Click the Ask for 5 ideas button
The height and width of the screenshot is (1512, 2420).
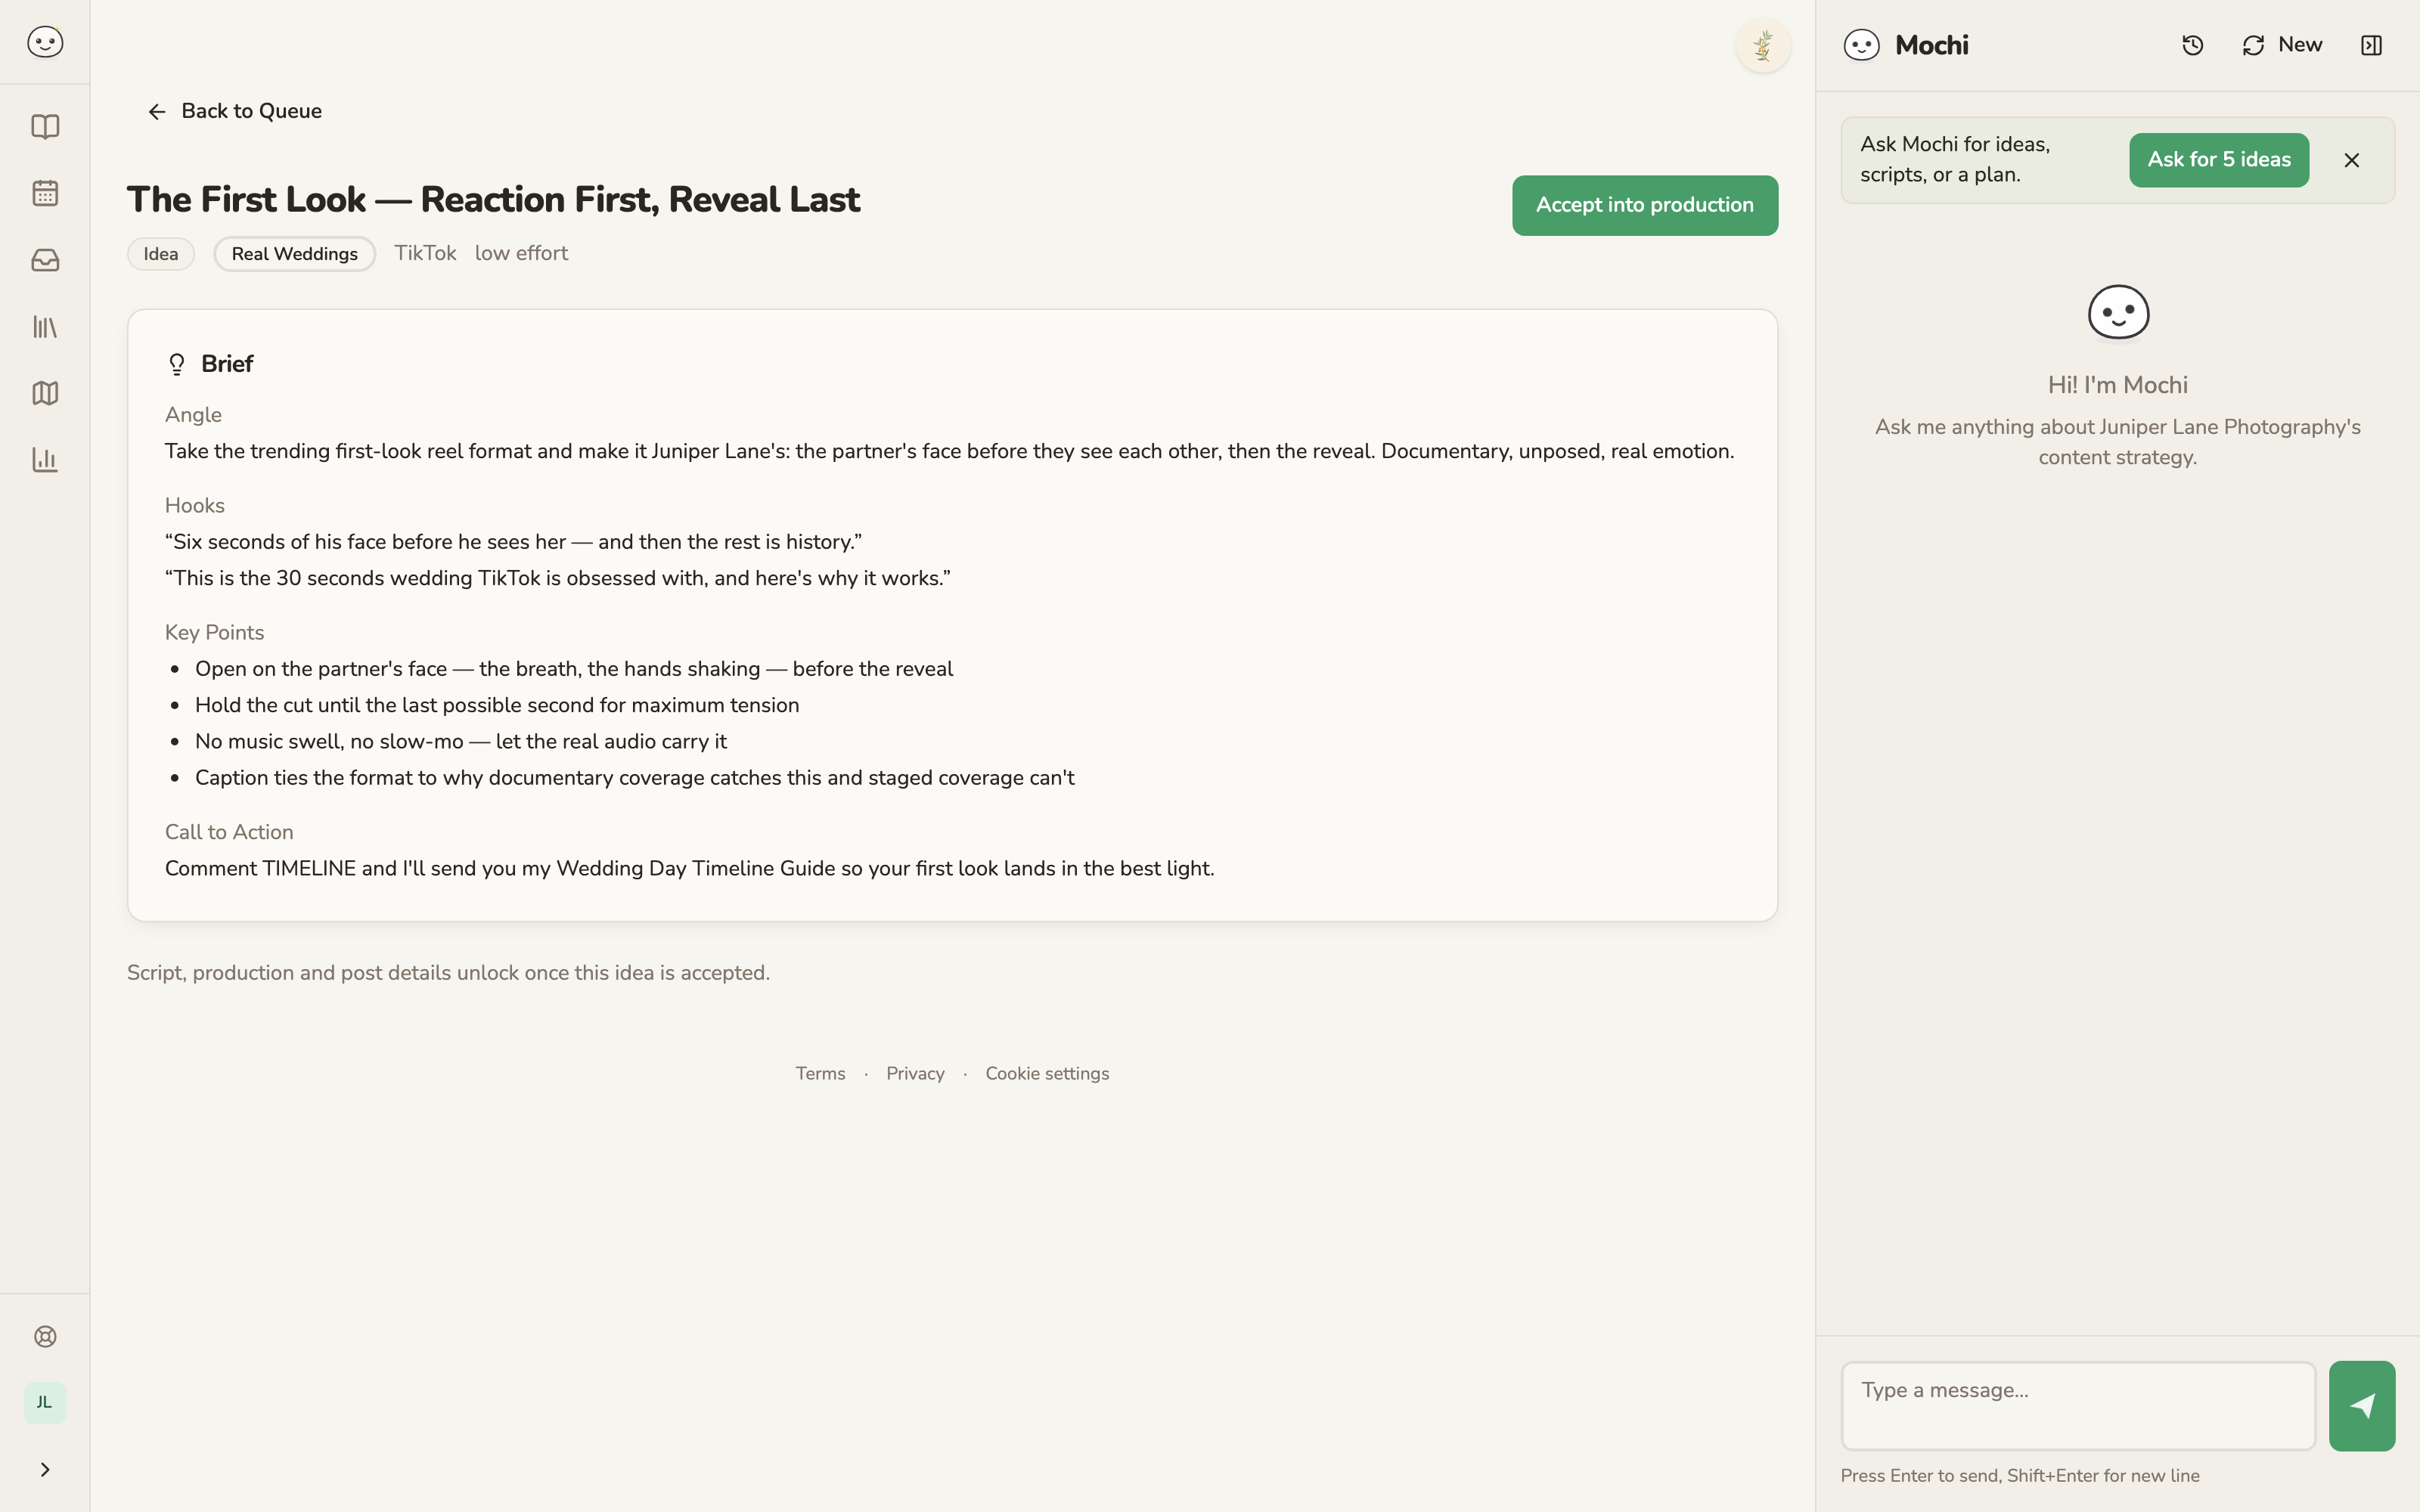coord(2218,160)
